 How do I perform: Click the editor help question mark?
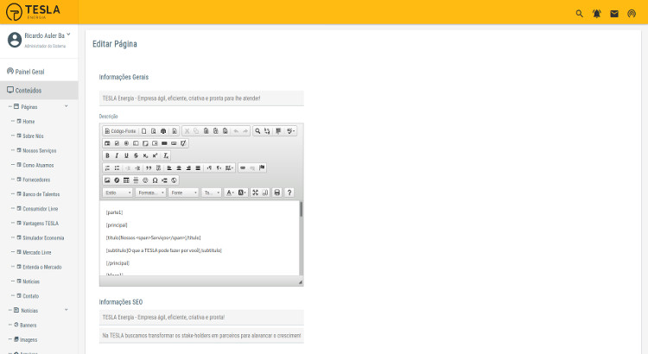(x=289, y=193)
